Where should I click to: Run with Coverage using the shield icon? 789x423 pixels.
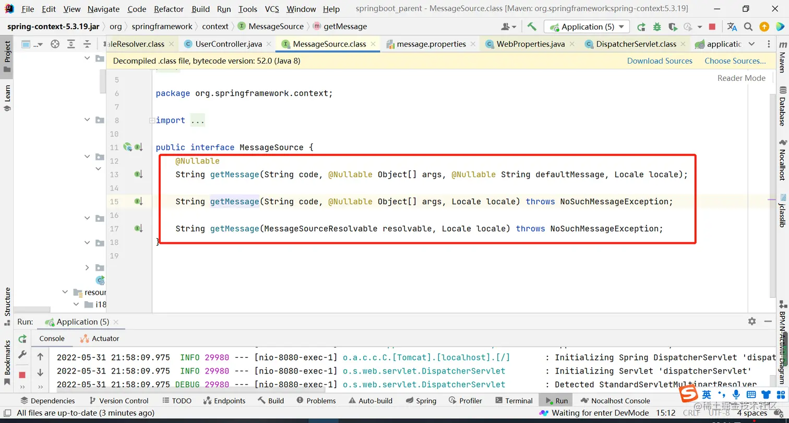coord(673,27)
